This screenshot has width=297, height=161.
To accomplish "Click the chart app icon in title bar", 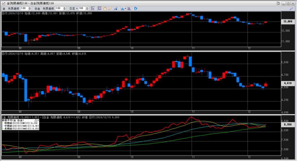I will click(x=3, y=3).
